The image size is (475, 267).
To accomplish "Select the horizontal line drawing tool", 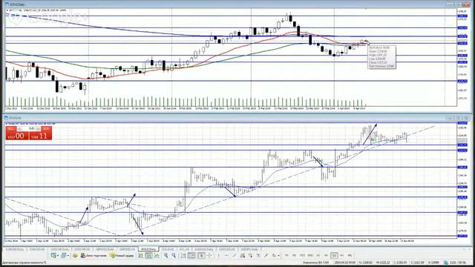I will tap(226, 255).
